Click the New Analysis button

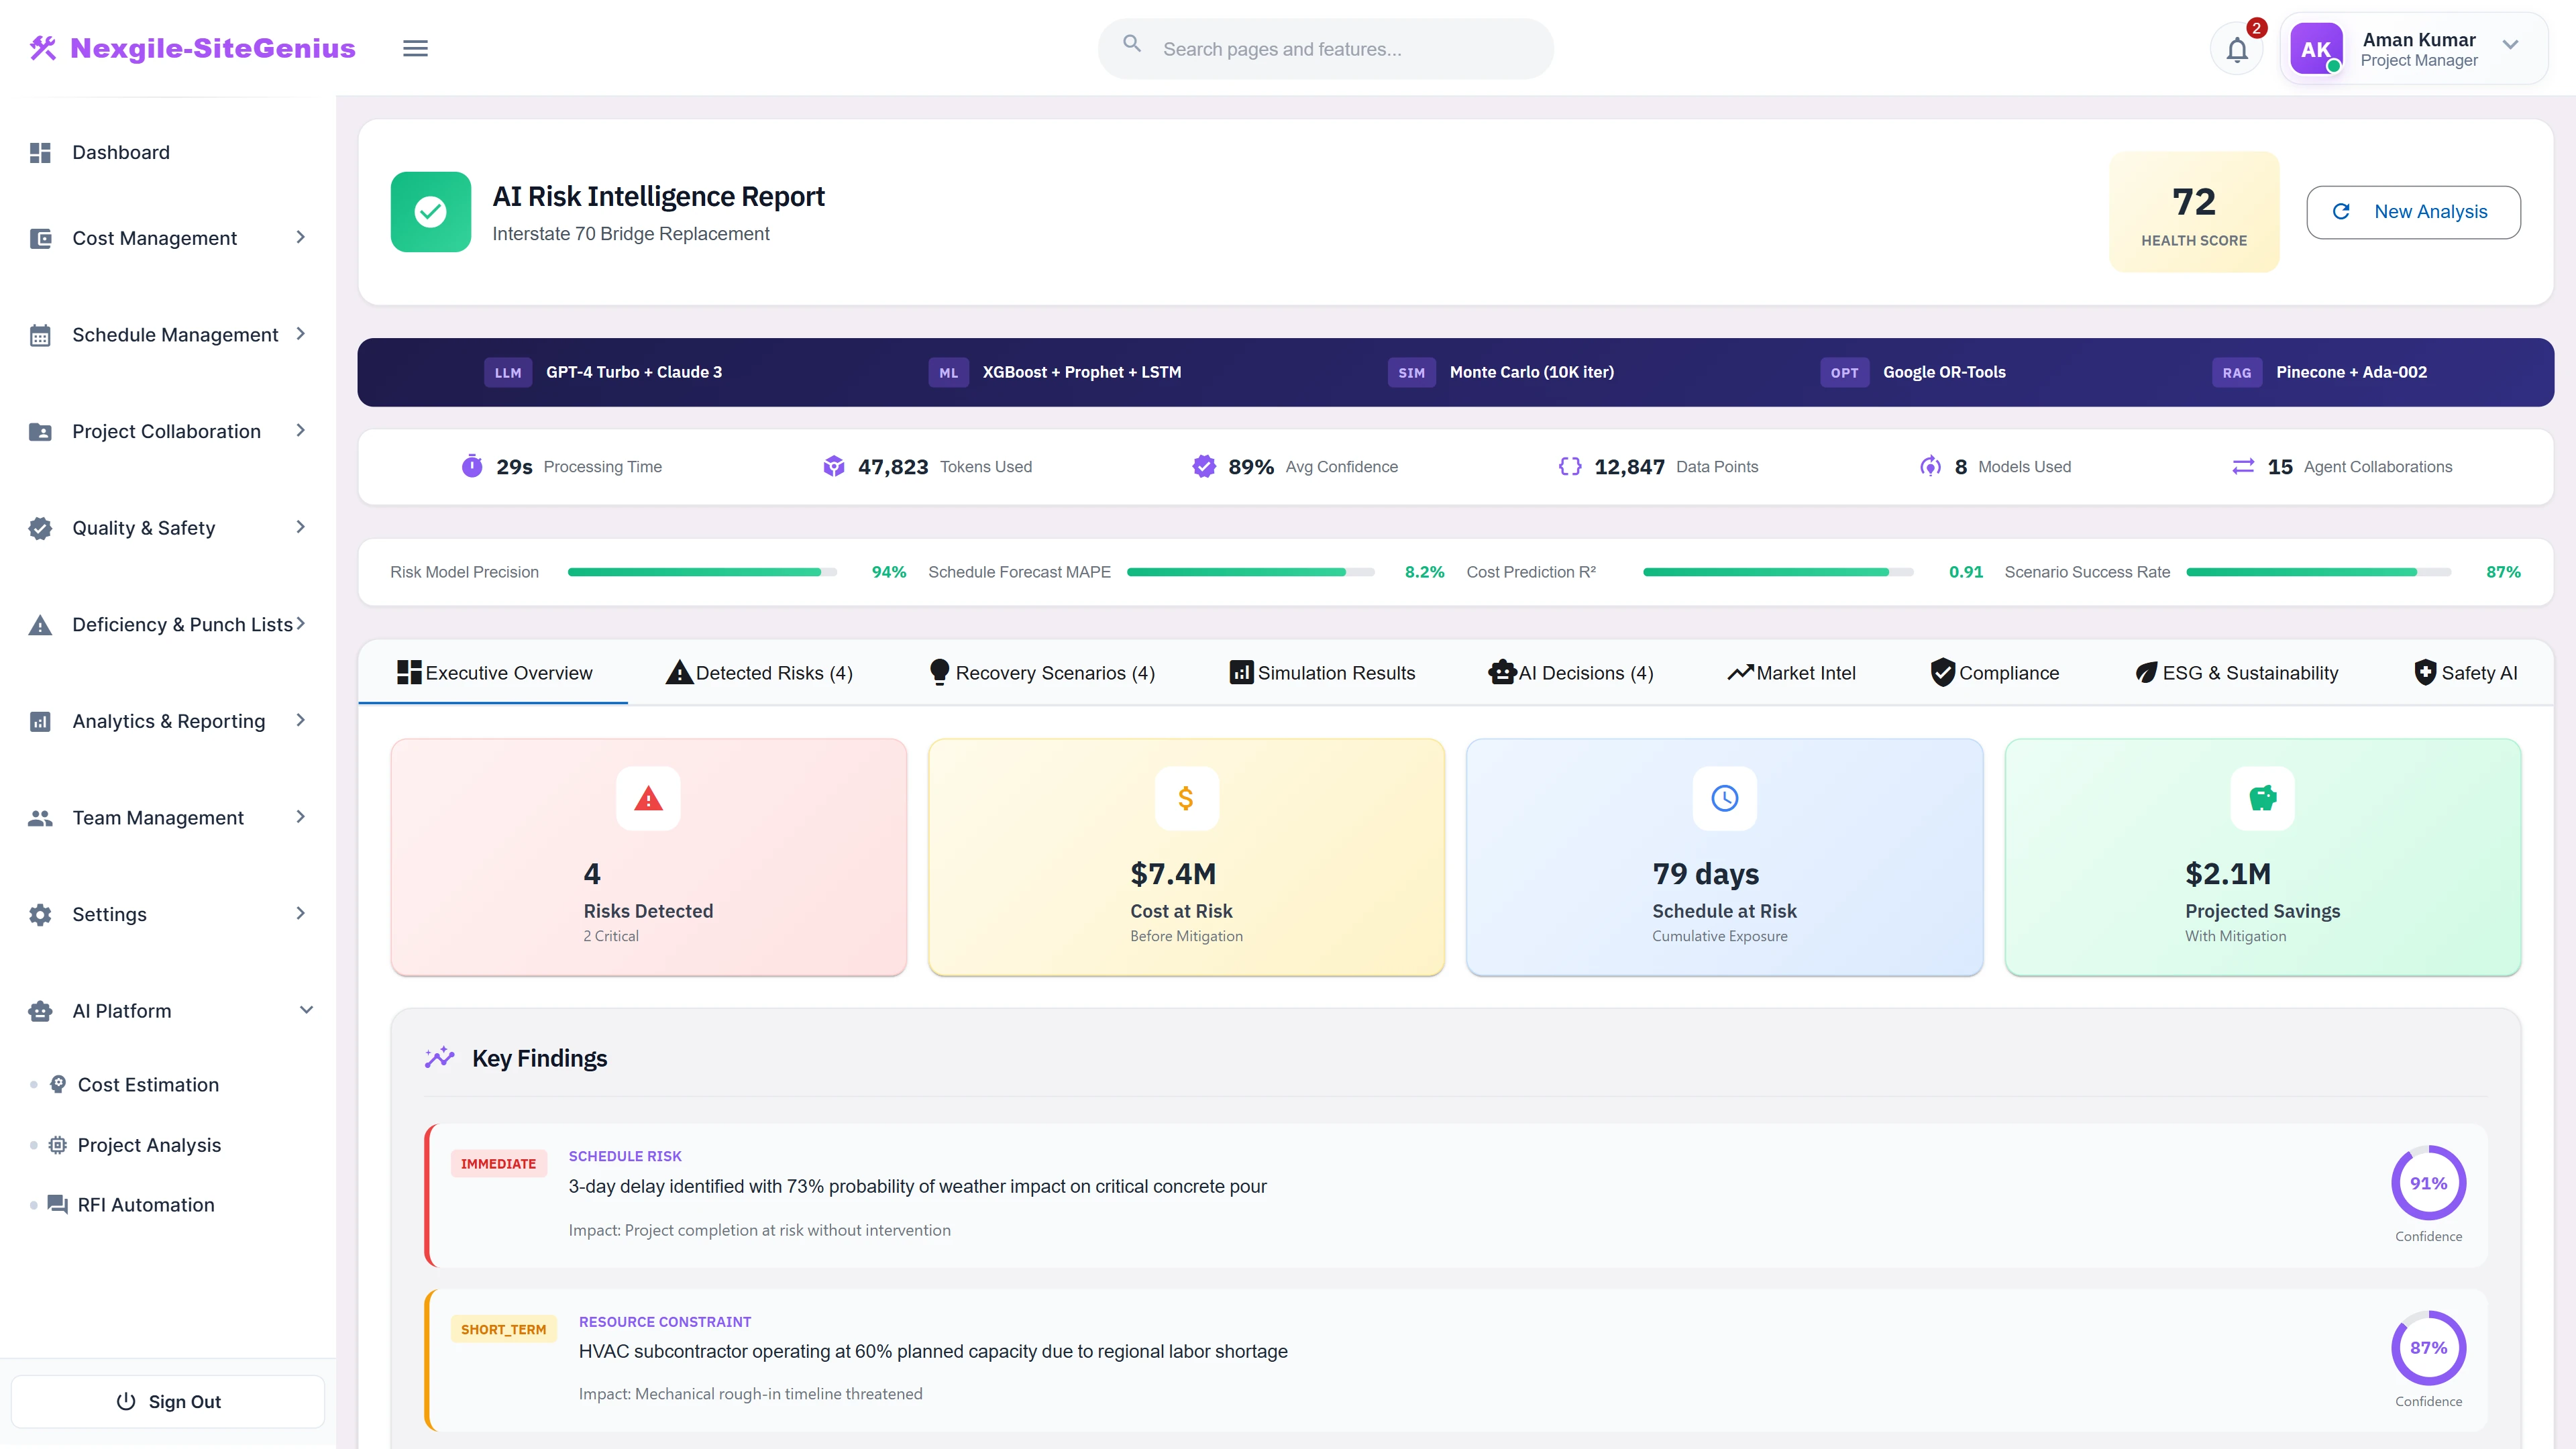(2413, 211)
